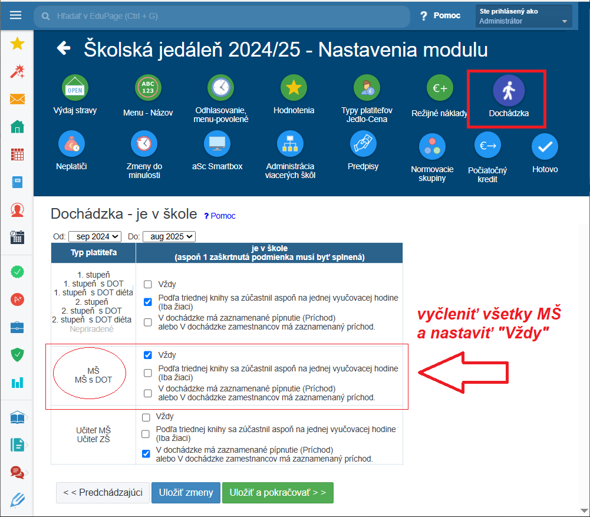The image size is (590, 517).
Task: Click the Neplatiči money bag icon
Action: click(71, 144)
